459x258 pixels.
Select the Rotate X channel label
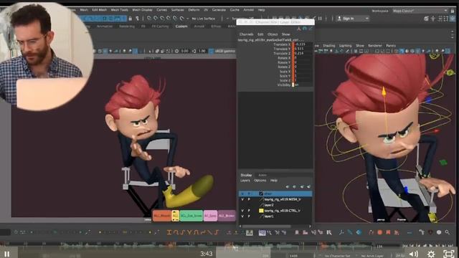pyautogui.click(x=284, y=58)
